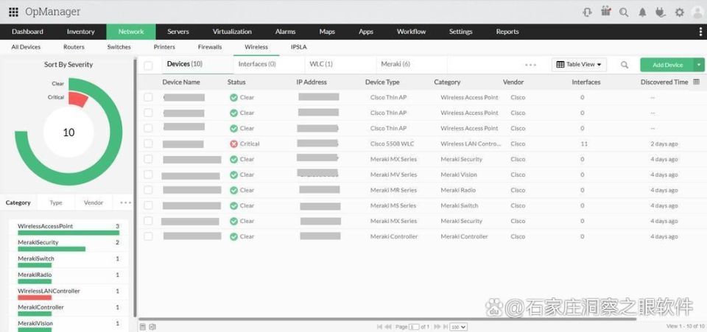The image size is (707, 332).
Task: Open the vertical three-dot navigation menu
Action: (700, 32)
